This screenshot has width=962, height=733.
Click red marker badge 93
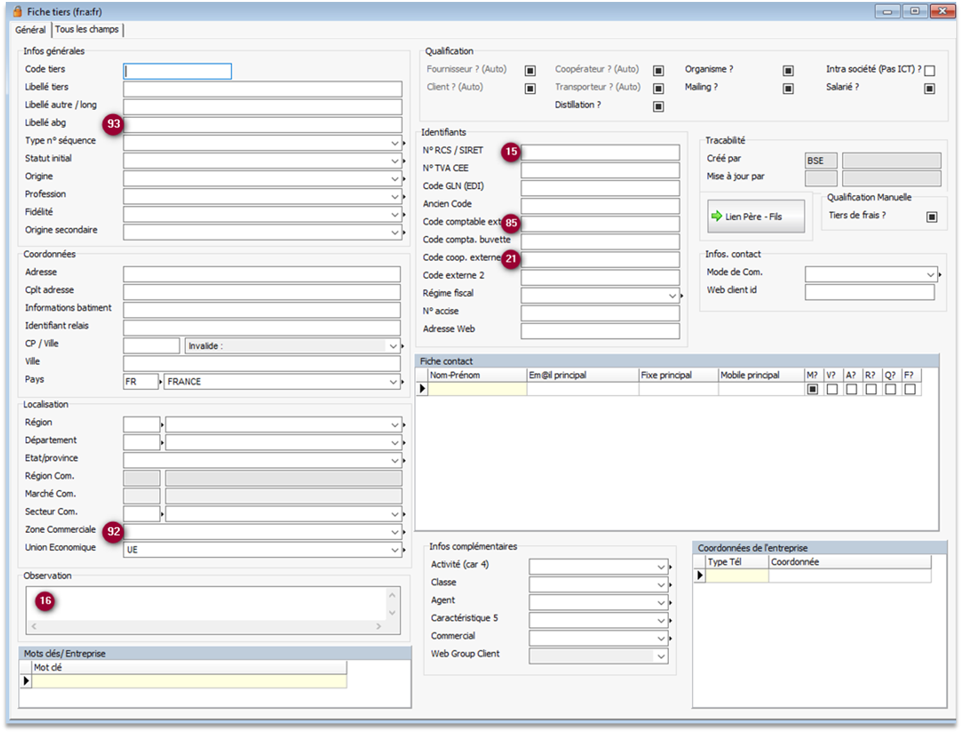click(114, 124)
